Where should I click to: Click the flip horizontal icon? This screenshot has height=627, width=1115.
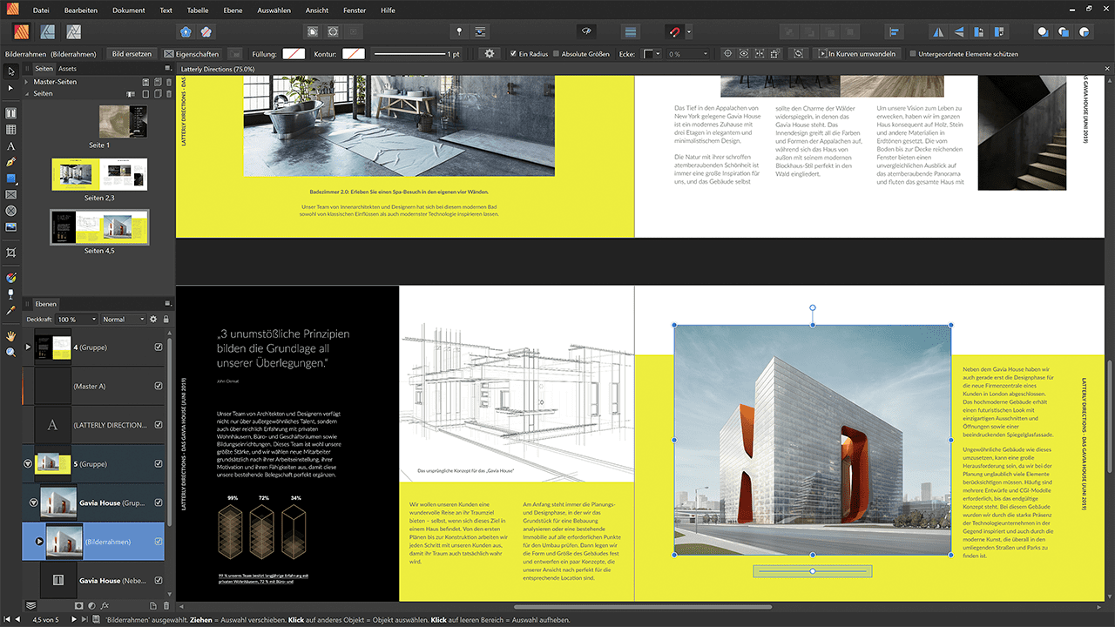(938, 32)
